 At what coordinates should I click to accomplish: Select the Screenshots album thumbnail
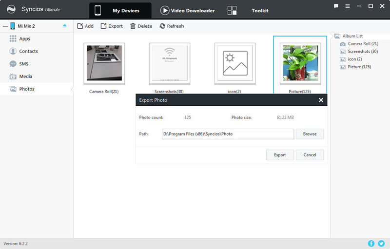(169, 64)
